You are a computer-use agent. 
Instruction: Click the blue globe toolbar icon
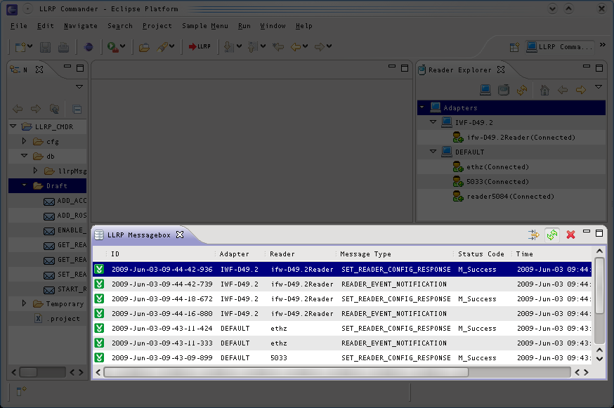89,47
